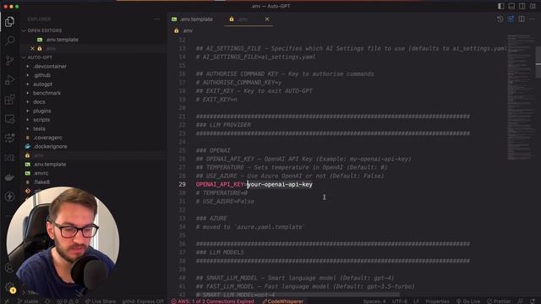Click the editor minimap

(x=521, y=98)
